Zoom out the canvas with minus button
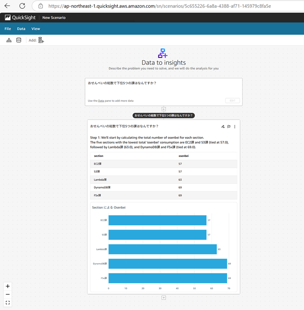The image size is (304, 310). 8,294
